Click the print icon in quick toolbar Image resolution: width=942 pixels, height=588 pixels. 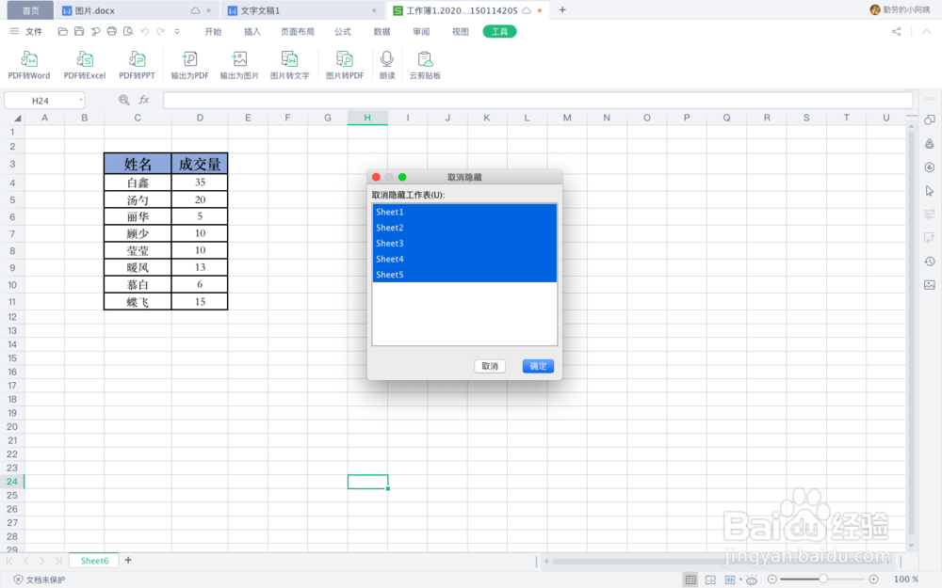[112, 31]
